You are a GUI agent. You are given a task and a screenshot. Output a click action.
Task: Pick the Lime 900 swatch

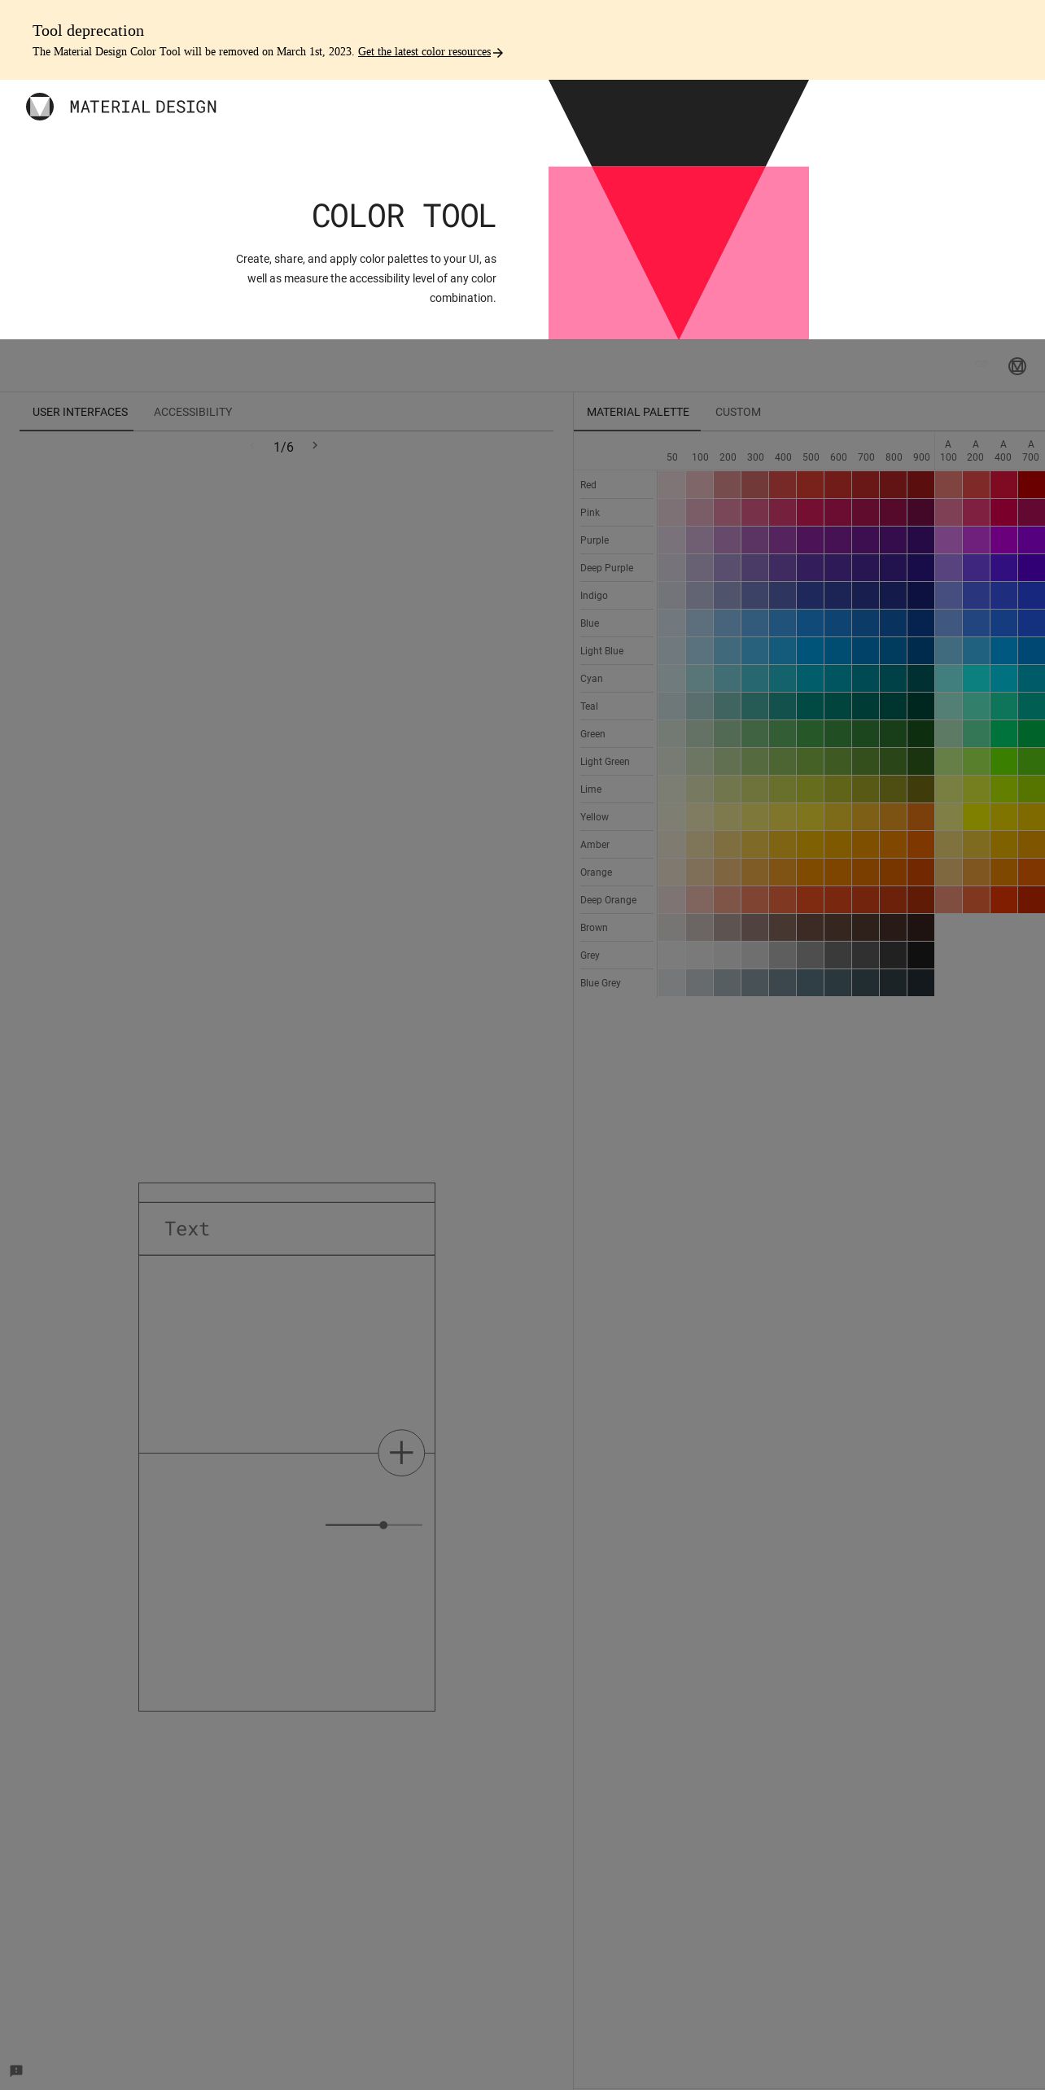tap(920, 789)
